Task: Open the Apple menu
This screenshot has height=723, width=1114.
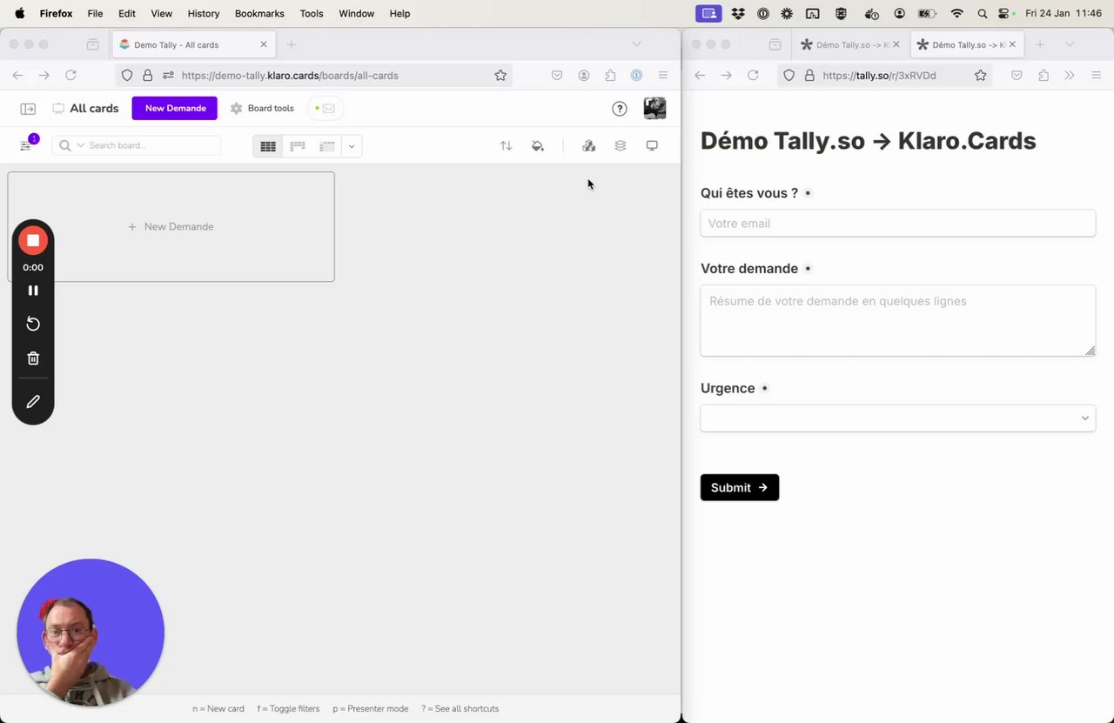Action: coord(20,14)
